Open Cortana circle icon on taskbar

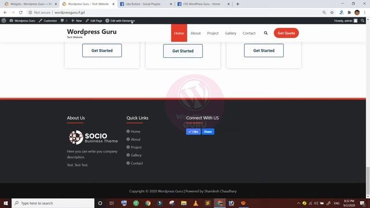(x=100, y=203)
